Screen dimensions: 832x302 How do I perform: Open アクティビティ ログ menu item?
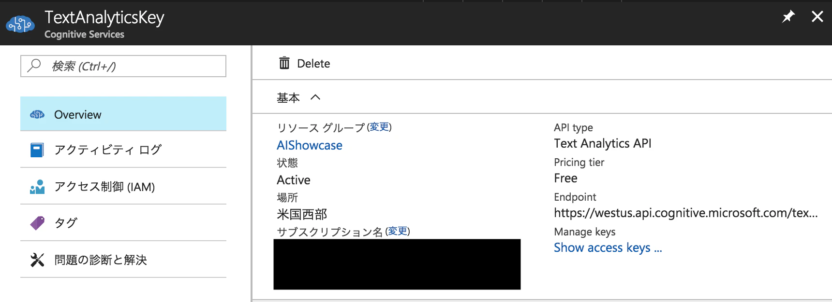point(123,150)
